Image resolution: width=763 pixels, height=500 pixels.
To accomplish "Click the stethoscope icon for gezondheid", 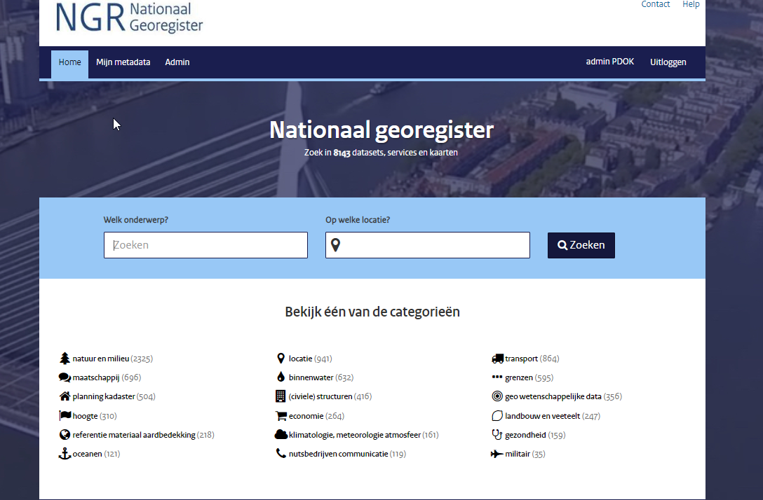I will (497, 435).
